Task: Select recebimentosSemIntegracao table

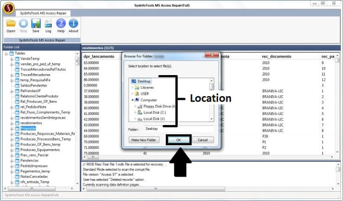Action: (43, 118)
